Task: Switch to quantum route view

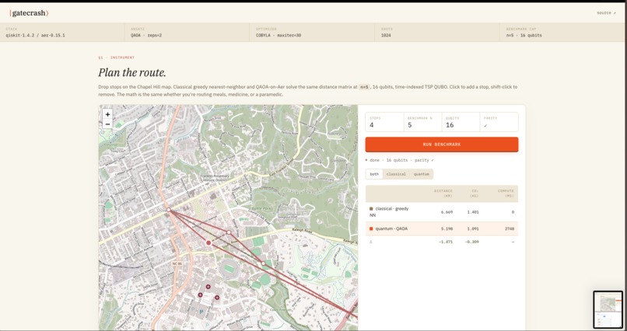Action: tap(421, 174)
